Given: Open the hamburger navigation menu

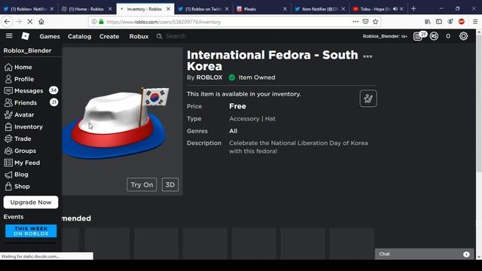Looking at the screenshot, I should coord(9,36).
